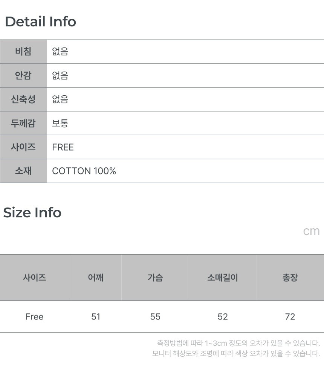Select the shoulder value 51
Screen dimensions: 324x365
tap(96, 317)
